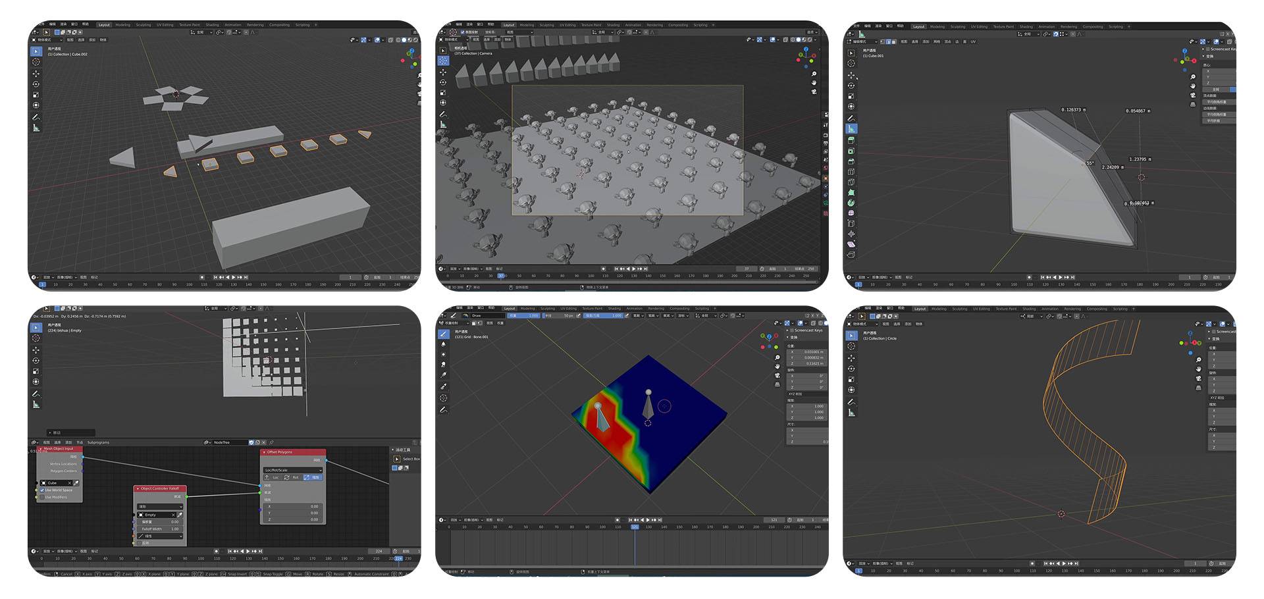1264x599 pixels.
Task: Clear the Empty object field with its X
Action: click(x=173, y=515)
